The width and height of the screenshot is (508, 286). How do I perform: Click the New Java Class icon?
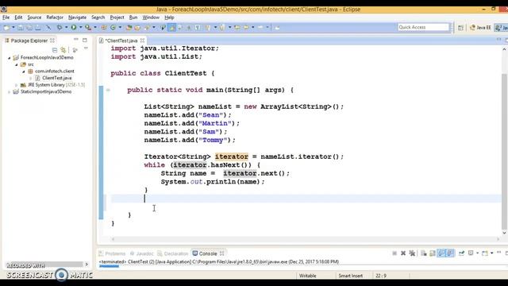(113, 28)
